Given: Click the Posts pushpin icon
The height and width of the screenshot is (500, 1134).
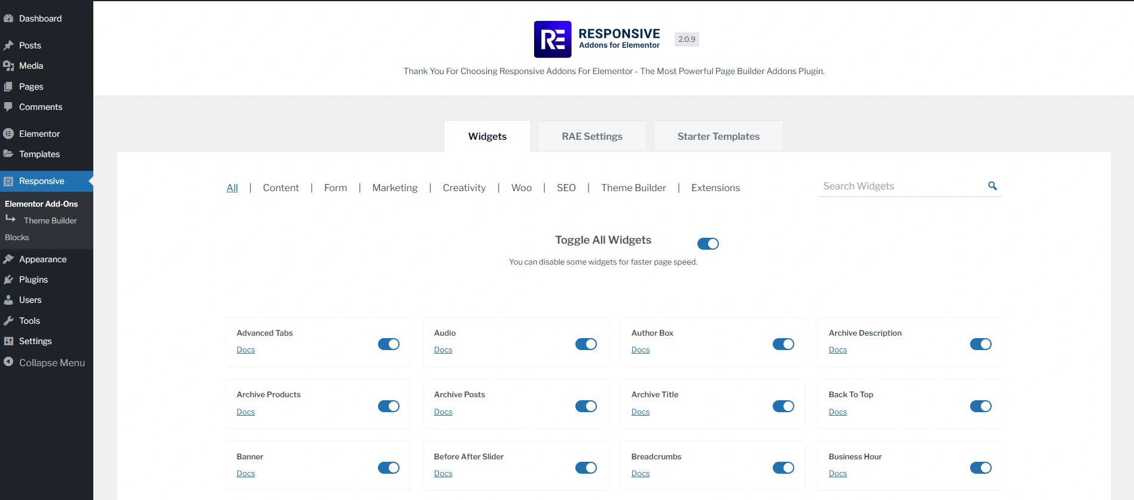Looking at the screenshot, I should [8, 45].
